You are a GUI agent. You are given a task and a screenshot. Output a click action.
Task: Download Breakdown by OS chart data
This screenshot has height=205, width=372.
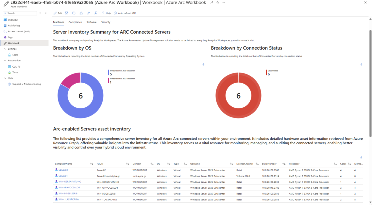[x=203, y=64]
